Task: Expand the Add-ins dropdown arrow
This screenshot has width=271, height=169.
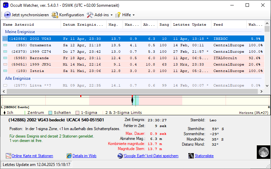Action: tap(111, 15)
